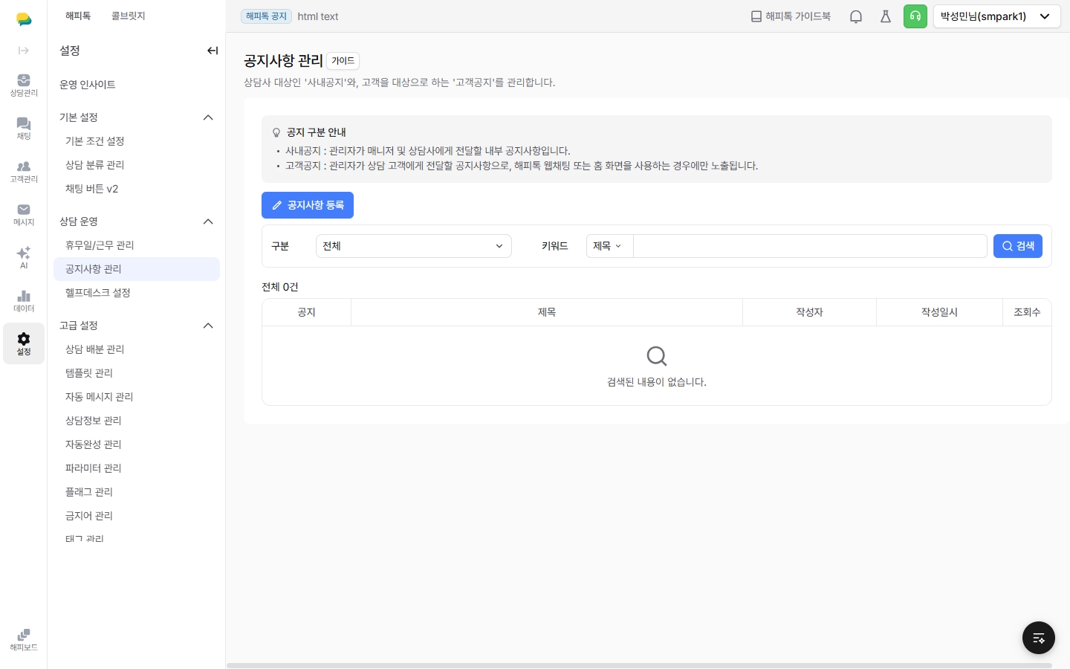Click the 조회수 column header
This screenshot has height=669, width=1070.
(1027, 312)
